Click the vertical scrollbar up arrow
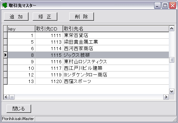The image size is (178, 123). pos(172,29)
